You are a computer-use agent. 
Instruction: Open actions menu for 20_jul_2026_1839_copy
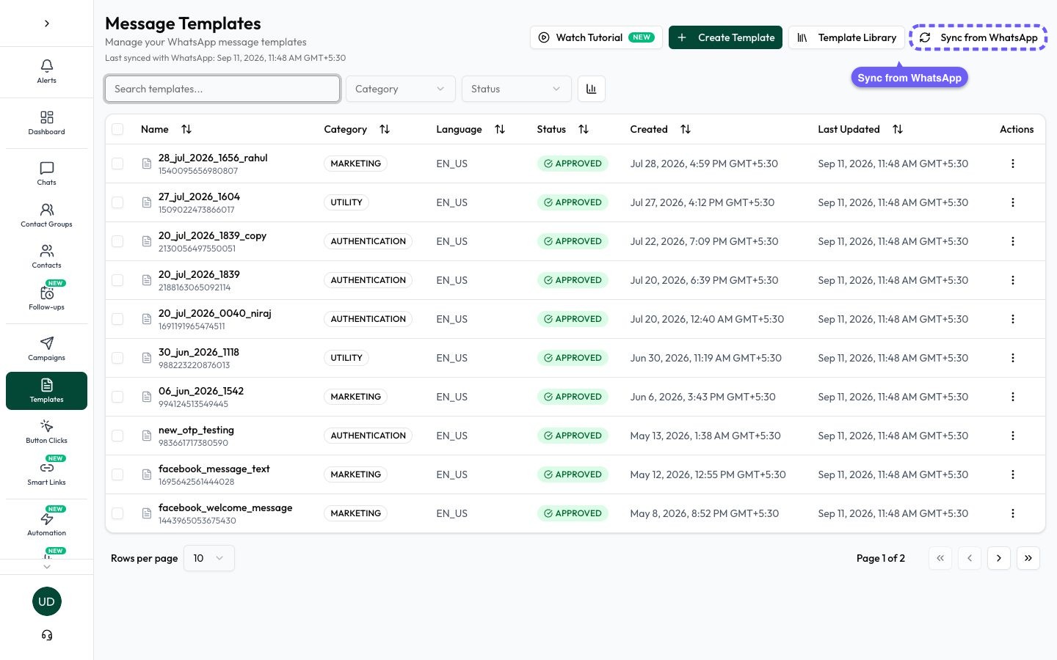click(x=1013, y=241)
